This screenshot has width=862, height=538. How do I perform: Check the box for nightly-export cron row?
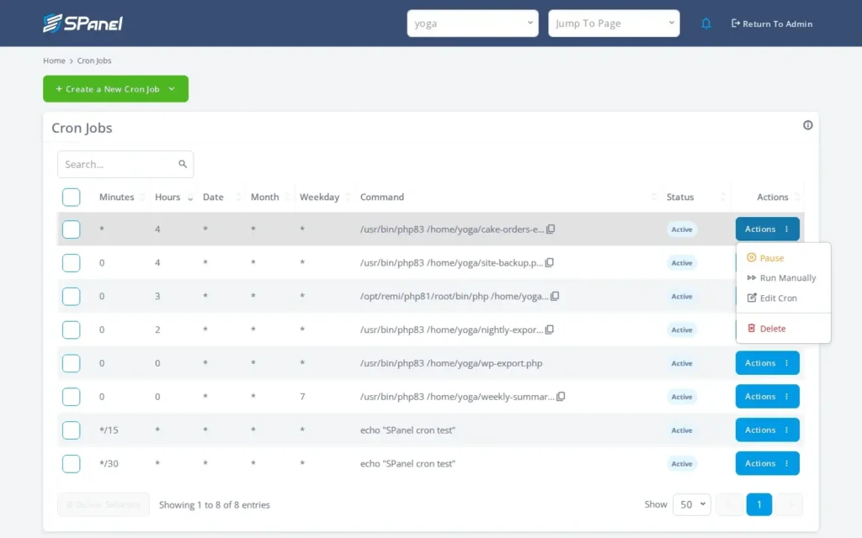(x=71, y=330)
